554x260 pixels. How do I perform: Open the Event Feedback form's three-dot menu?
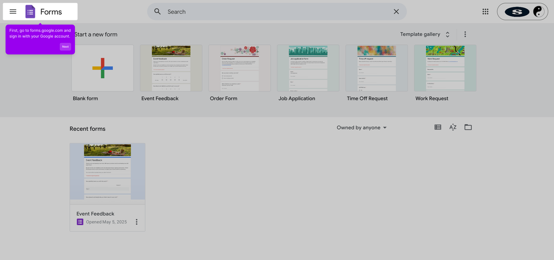point(136,222)
